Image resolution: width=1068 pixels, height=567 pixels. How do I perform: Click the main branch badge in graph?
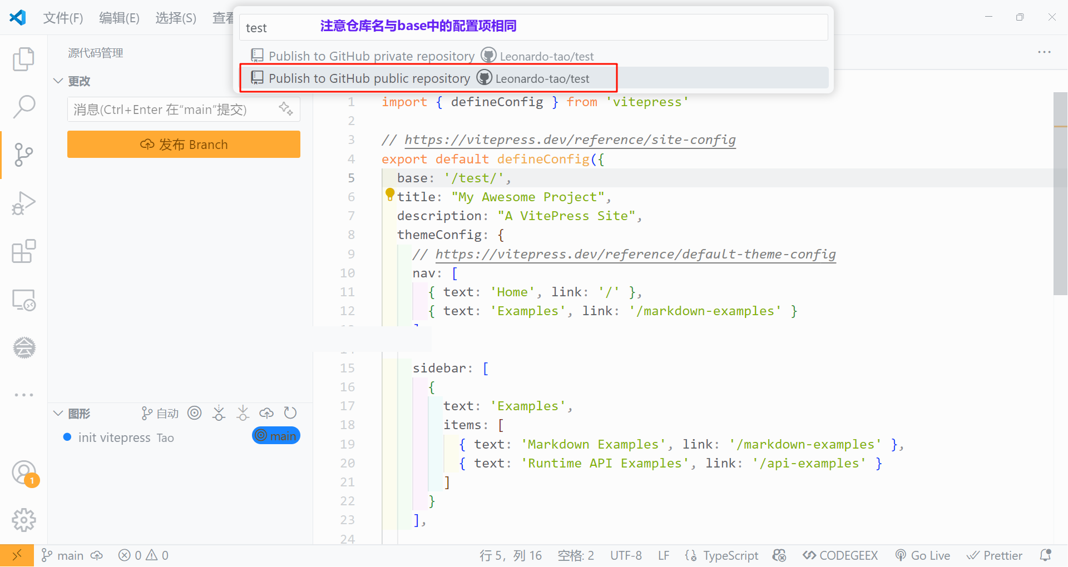pos(276,436)
